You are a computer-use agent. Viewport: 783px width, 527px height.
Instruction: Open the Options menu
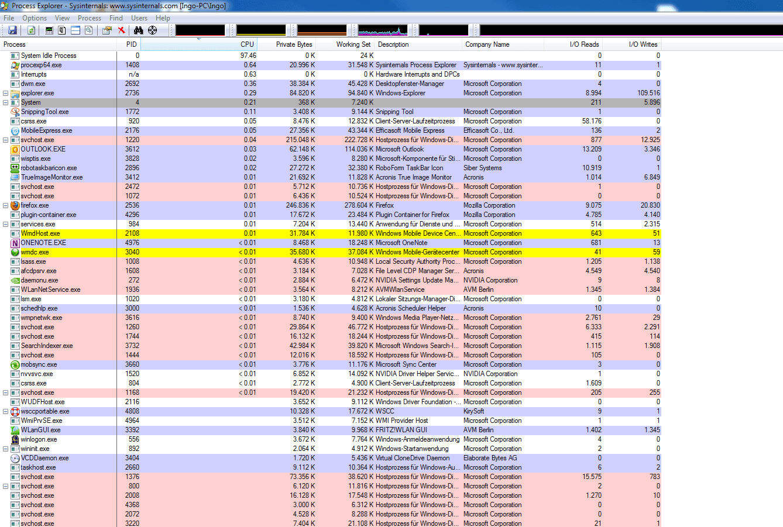point(35,18)
